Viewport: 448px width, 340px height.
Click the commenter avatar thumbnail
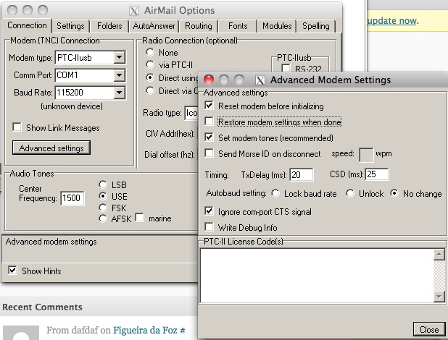pyautogui.click(x=21, y=333)
